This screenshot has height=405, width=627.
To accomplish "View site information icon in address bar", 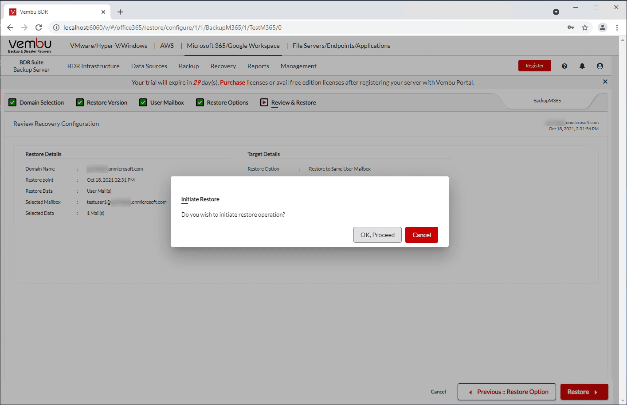I will point(56,27).
